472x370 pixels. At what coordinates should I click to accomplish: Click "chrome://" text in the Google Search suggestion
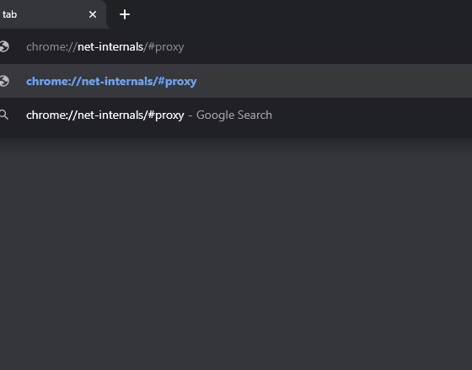click(51, 115)
